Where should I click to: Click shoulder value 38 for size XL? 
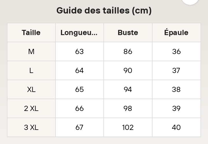pos(177,89)
